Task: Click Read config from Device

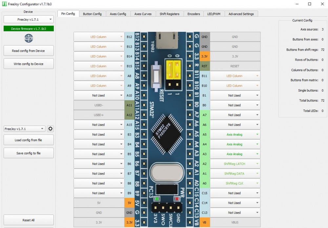Action: click(x=29, y=51)
